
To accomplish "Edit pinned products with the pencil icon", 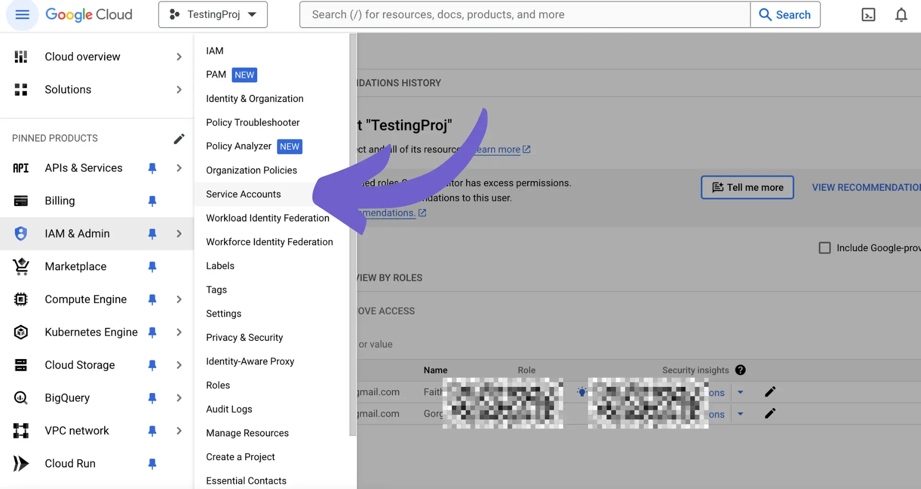I will point(179,139).
